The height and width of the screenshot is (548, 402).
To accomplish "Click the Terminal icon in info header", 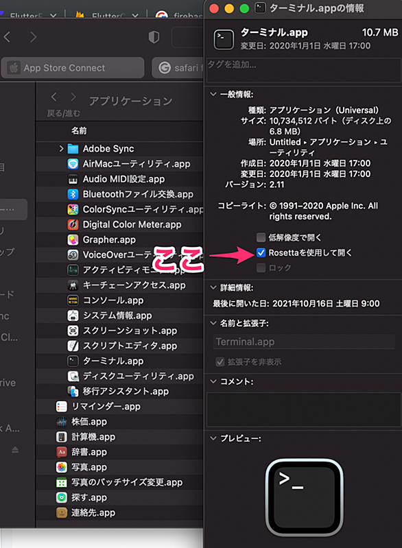I will (224, 39).
